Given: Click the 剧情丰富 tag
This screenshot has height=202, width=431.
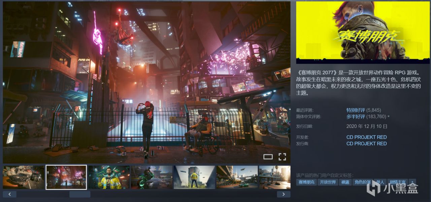Looking at the screenshot, I should (x=397, y=182).
